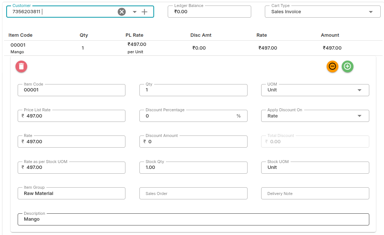Click the Rate as per Stock UOM field
The height and width of the screenshot is (235, 384).
click(71, 167)
